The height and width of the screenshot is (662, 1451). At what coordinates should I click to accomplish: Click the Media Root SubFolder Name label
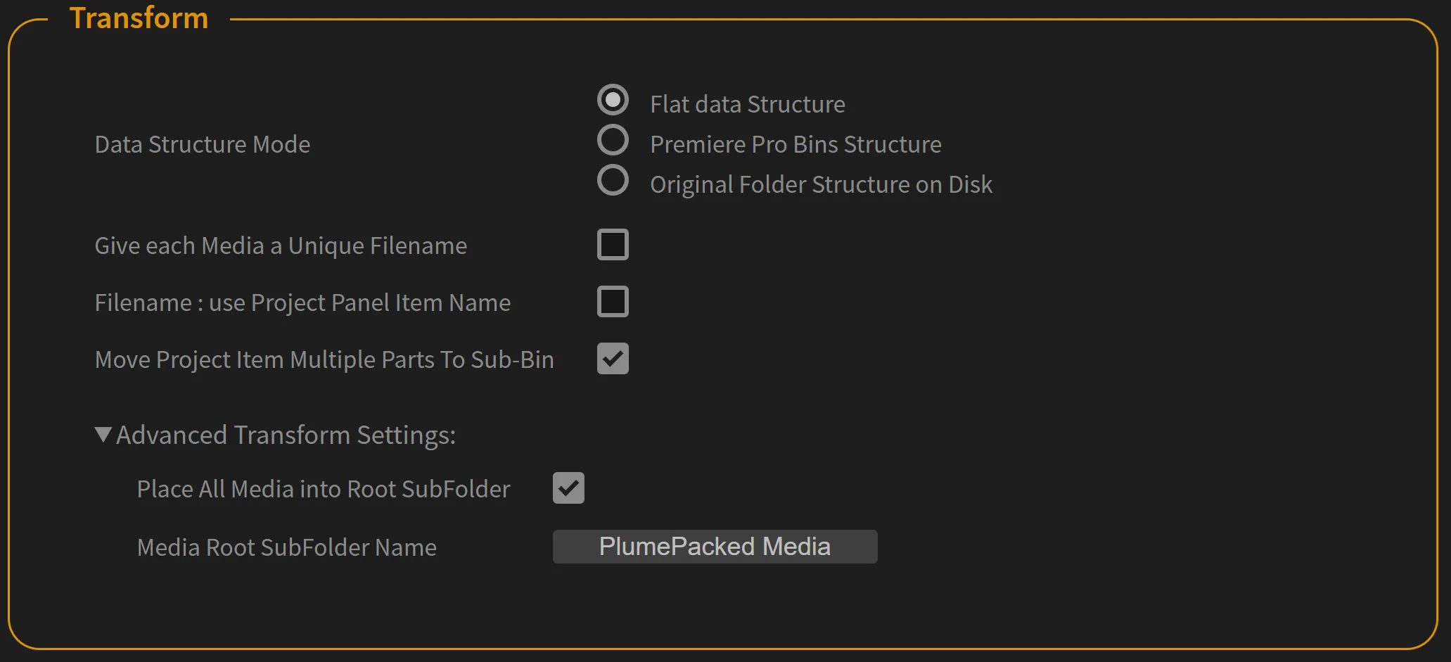coord(286,547)
